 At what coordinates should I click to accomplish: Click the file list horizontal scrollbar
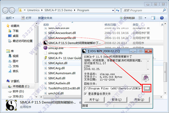click(x=62, y=97)
